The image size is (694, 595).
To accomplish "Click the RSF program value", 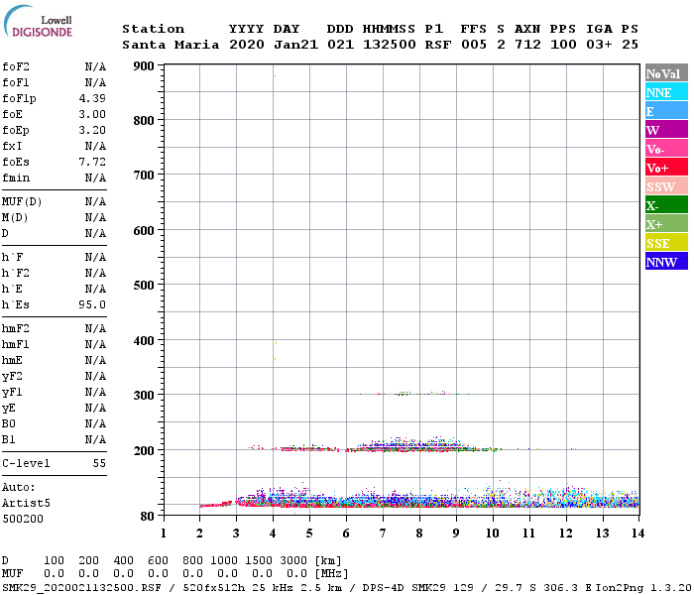I will coord(438,45).
